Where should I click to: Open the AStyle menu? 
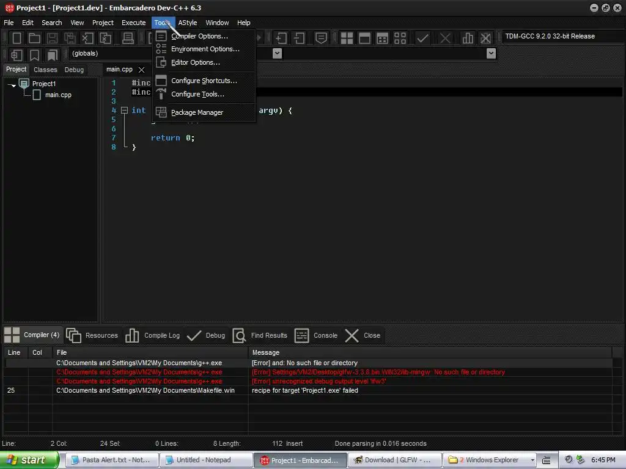pyautogui.click(x=188, y=23)
